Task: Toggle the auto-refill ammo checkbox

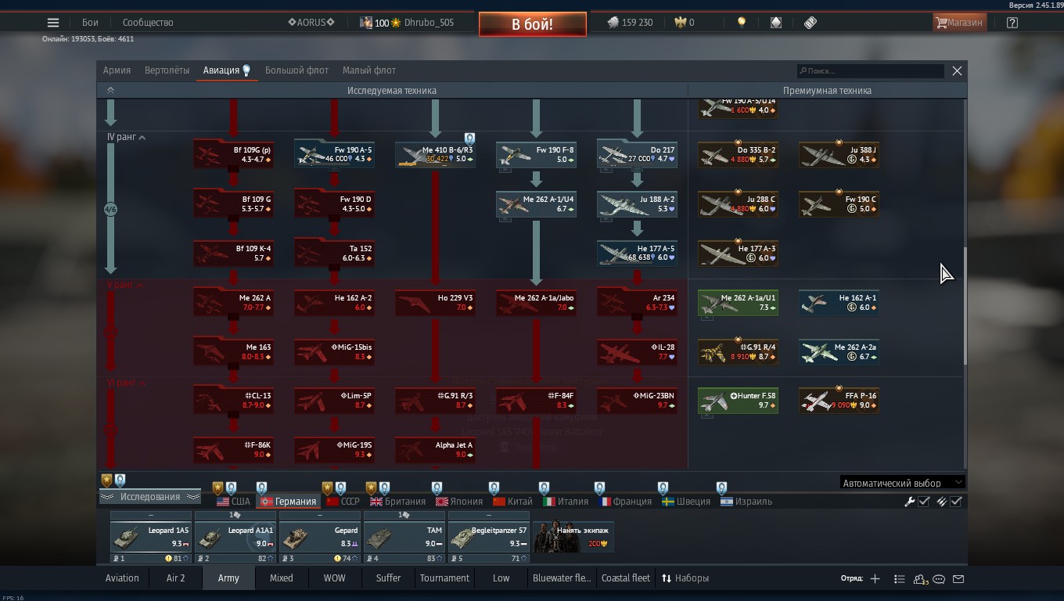Action: point(956,502)
